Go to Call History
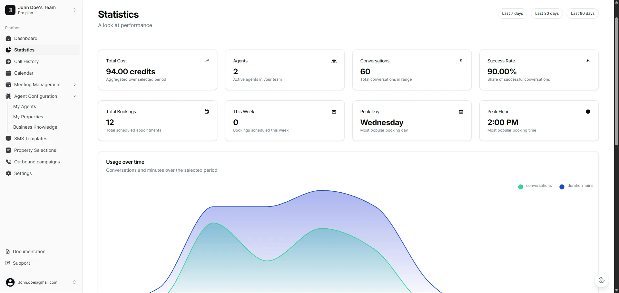This screenshot has height=293, width=619. (x=26, y=61)
